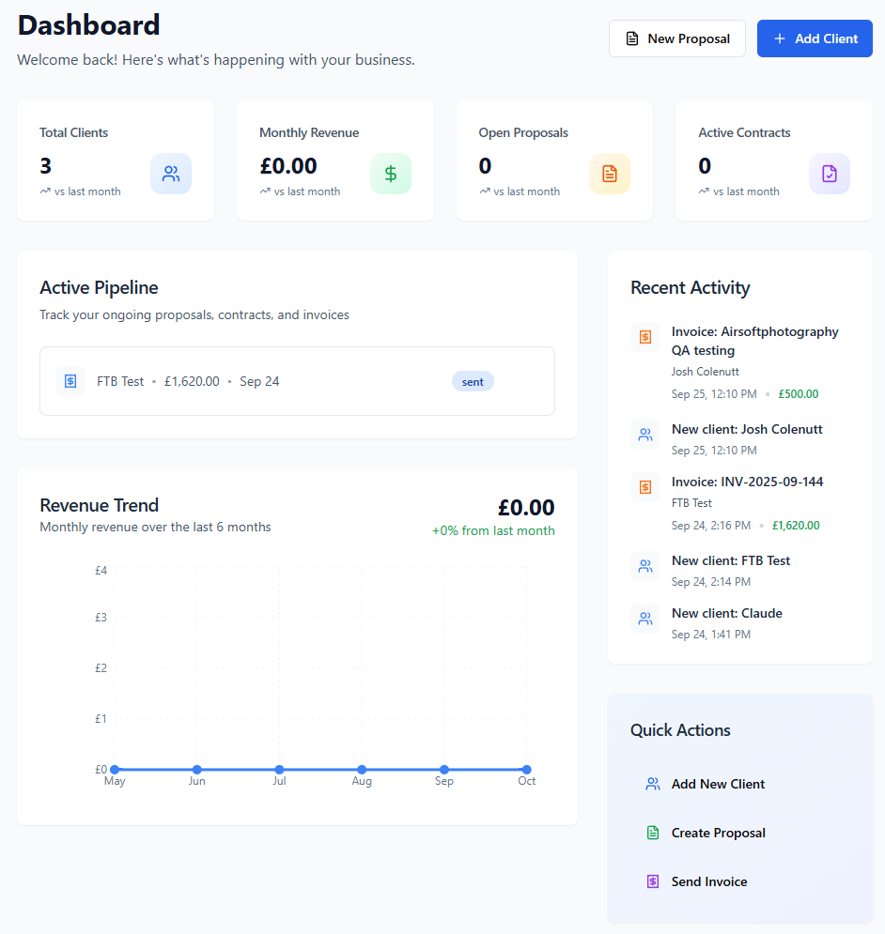885x934 pixels.
Task: Choose Create Proposal in Quick Actions
Action: click(718, 833)
